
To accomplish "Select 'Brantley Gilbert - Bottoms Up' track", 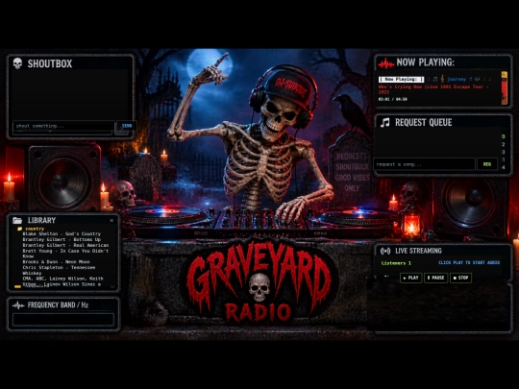I will [62, 239].
